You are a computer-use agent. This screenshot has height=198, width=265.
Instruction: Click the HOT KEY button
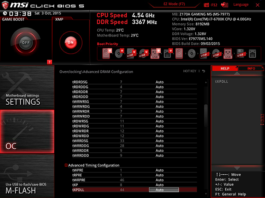(189, 71)
